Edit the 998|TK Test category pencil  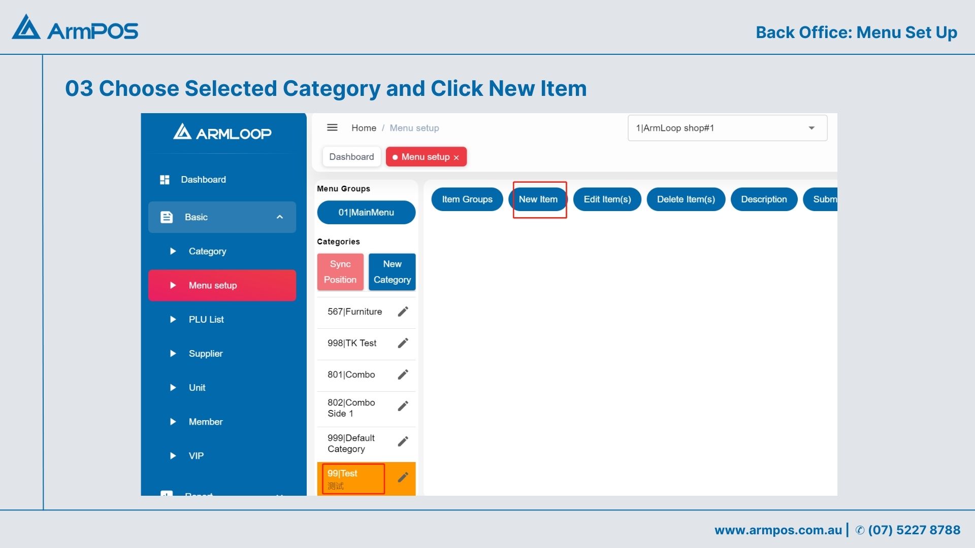point(403,343)
